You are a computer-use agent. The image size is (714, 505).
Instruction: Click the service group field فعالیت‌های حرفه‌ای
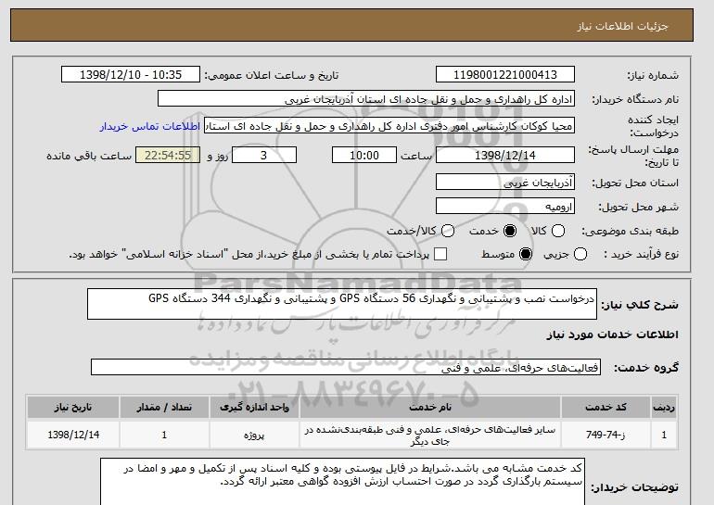click(x=346, y=367)
